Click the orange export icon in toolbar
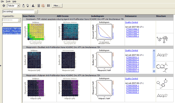The width and height of the screenshot is (175, 103). (x=43, y=6)
